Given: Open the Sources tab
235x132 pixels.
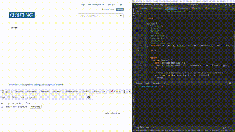Looking at the screenshot, I should pos(45,92).
